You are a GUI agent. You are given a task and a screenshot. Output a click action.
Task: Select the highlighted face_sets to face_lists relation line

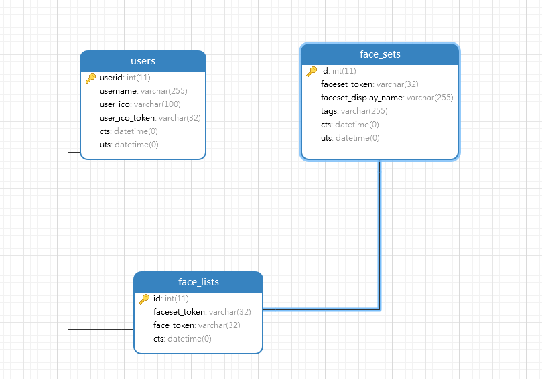[x=380, y=234]
